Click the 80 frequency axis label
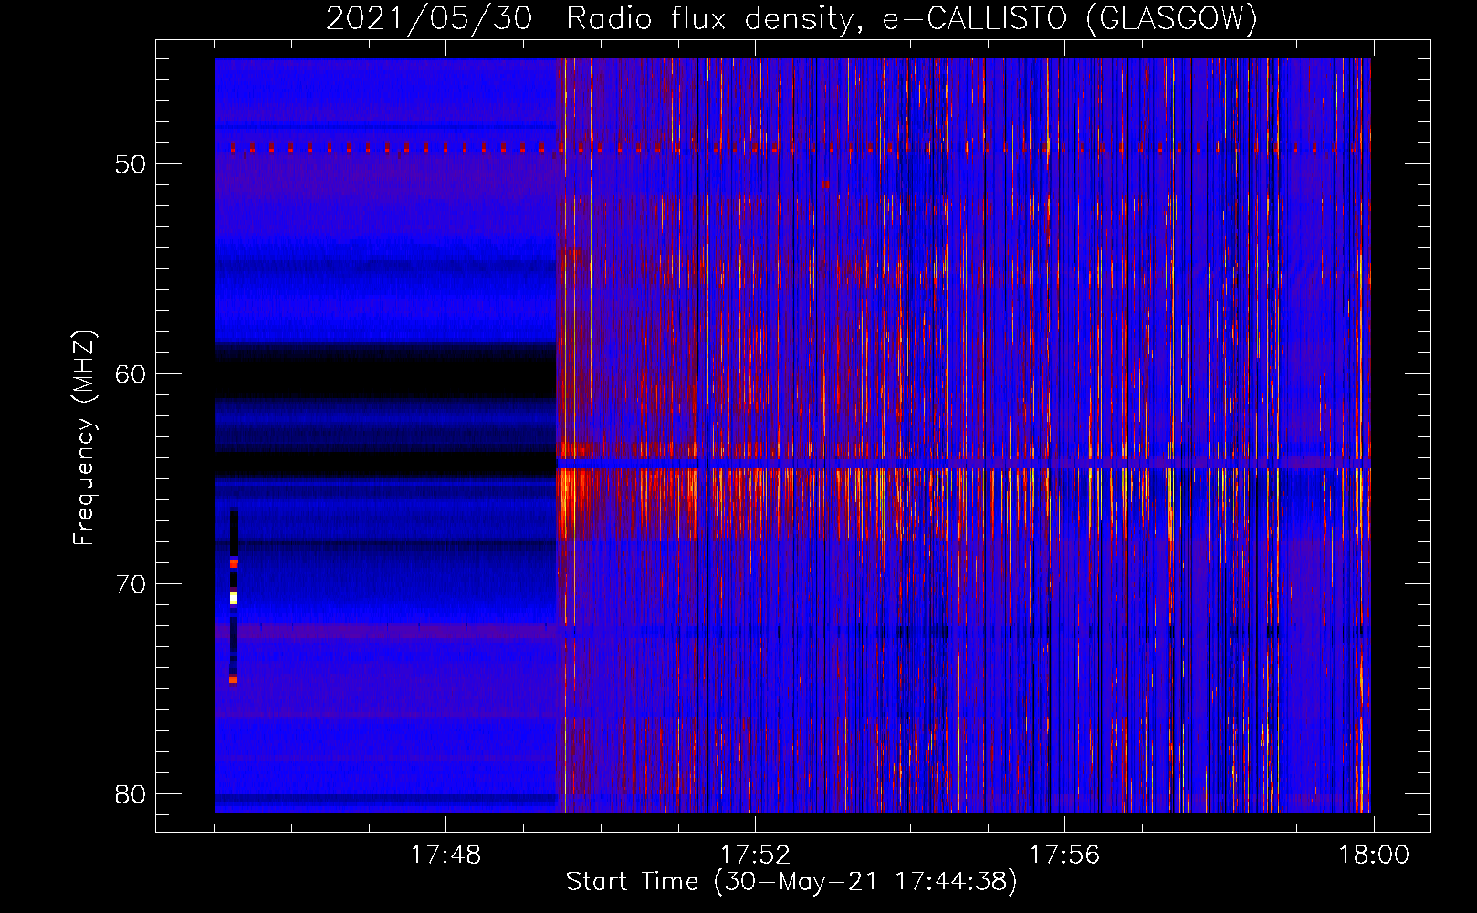The image size is (1477, 913). (x=131, y=794)
